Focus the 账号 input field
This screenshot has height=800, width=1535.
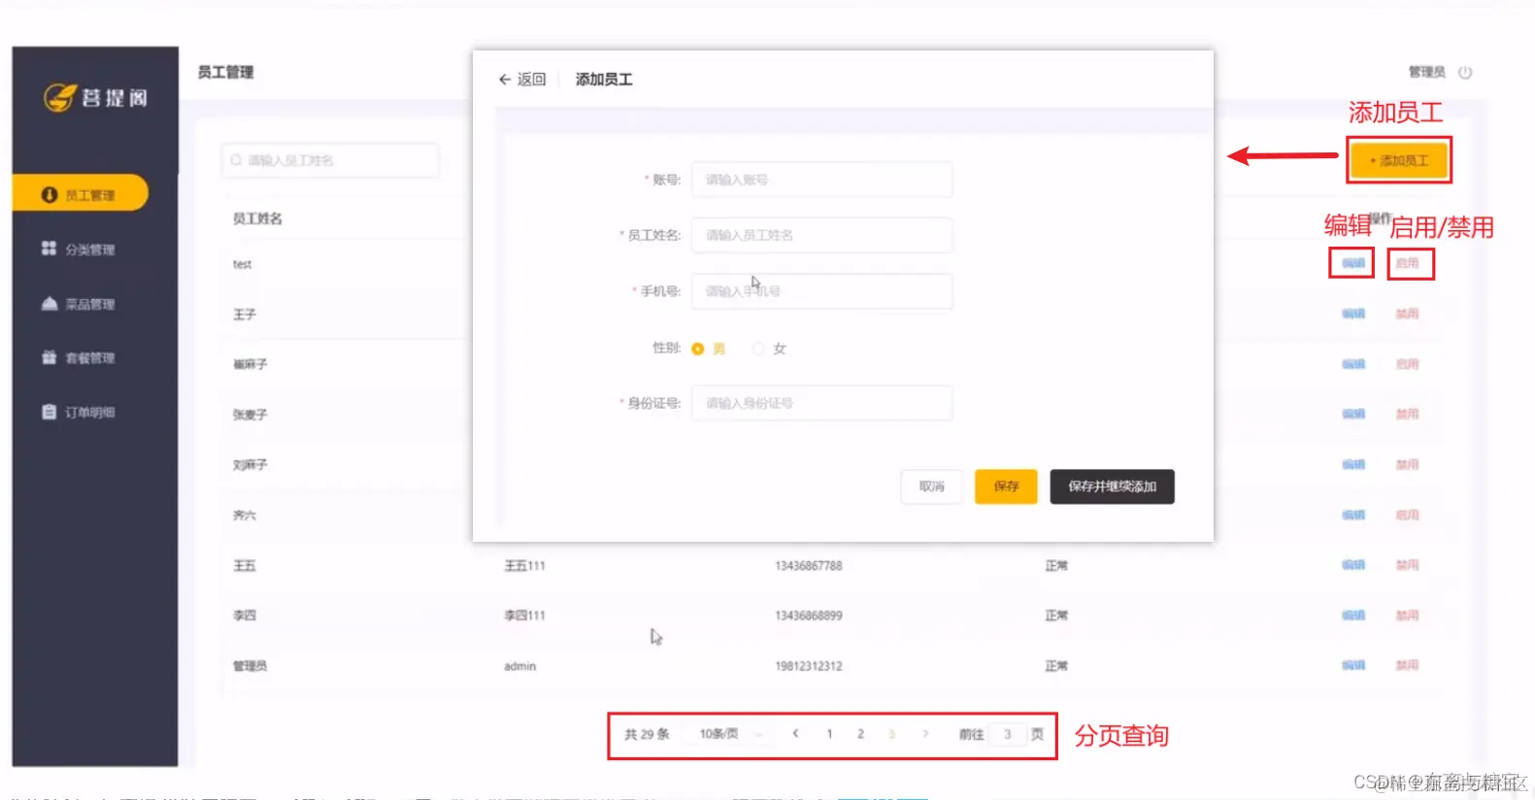[821, 180]
